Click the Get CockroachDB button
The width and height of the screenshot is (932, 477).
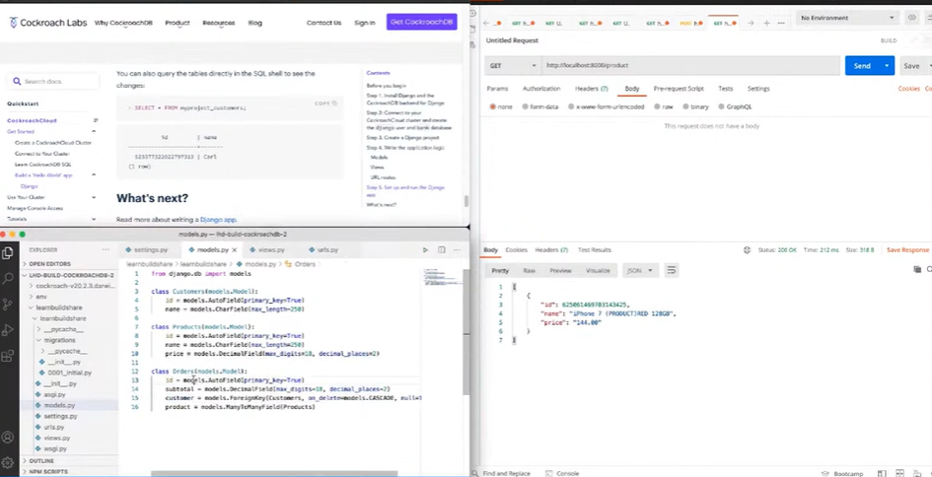point(421,22)
